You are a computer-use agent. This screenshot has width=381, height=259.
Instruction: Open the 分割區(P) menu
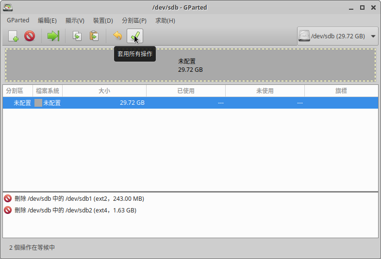click(134, 20)
